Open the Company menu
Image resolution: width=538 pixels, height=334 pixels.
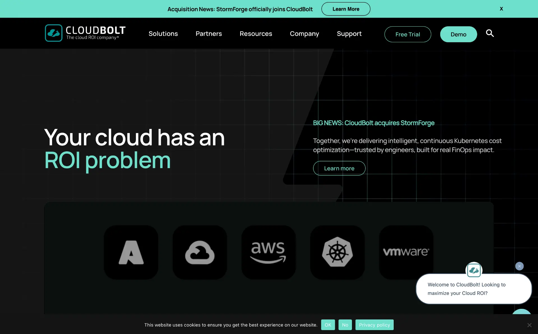point(304,34)
